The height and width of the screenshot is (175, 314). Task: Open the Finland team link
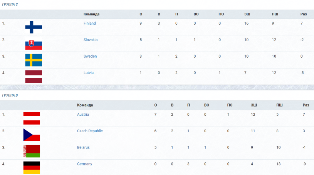coord(90,23)
